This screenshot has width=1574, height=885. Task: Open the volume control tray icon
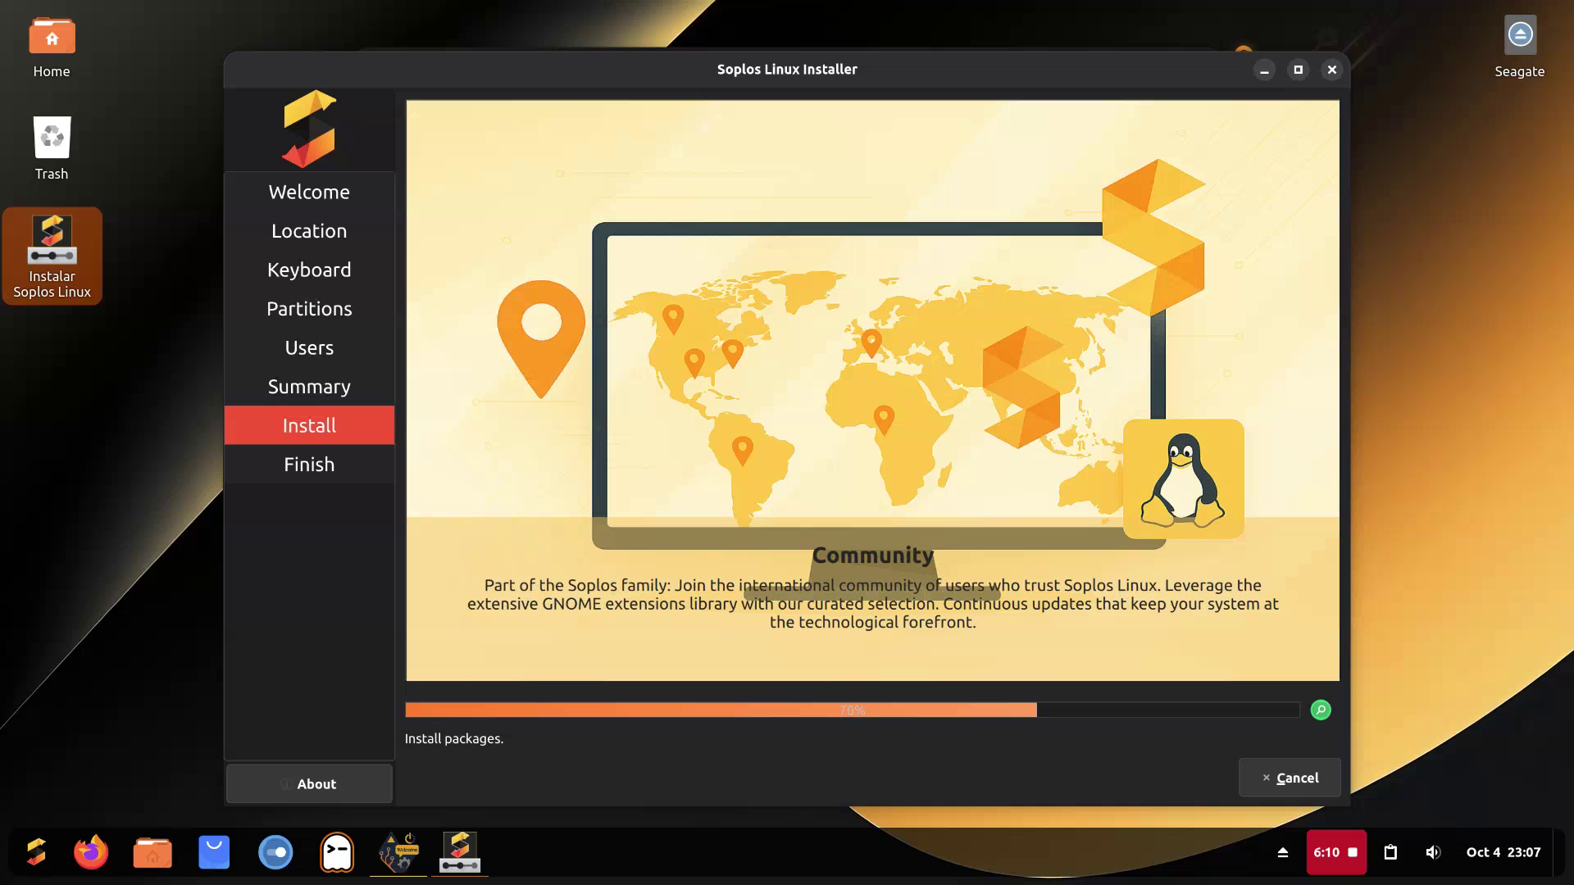pyautogui.click(x=1433, y=852)
